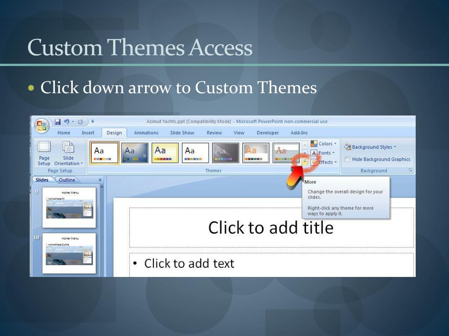The height and width of the screenshot is (336, 449).
Task: Open the Slide Orientation menu
Action: click(68, 154)
